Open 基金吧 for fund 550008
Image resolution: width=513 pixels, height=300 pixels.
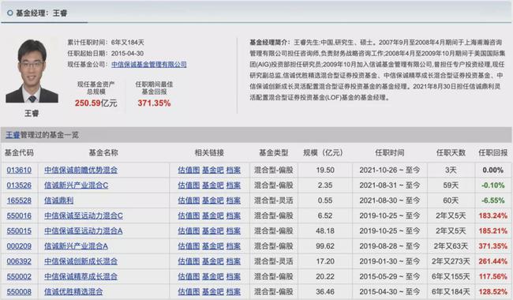click(x=213, y=292)
